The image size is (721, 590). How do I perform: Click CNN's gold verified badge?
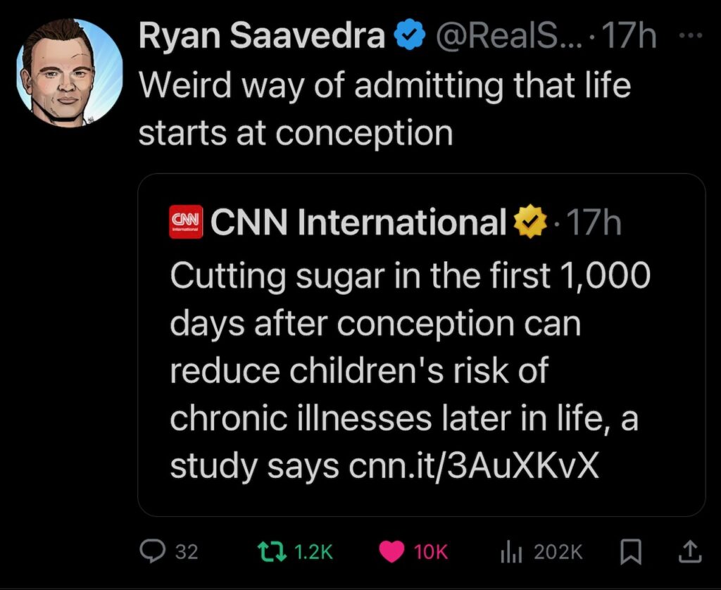pyautogui.click(x=532, y=222)
